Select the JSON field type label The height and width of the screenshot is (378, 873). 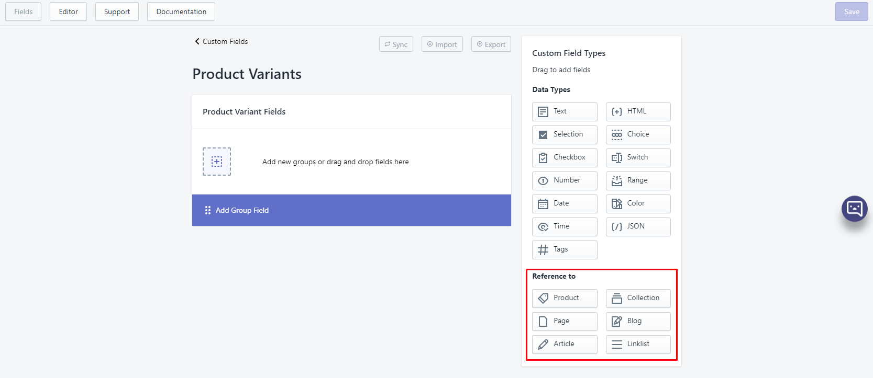636,226
